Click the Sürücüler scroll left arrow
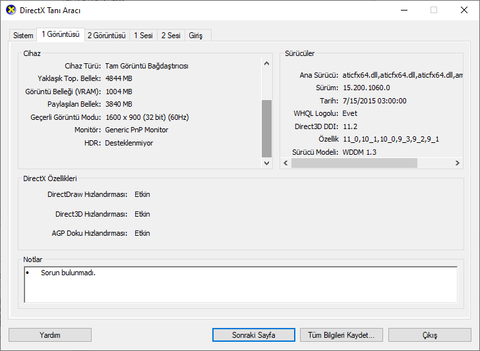The height and width of the screenshot is (351, 480). (285, 163)
